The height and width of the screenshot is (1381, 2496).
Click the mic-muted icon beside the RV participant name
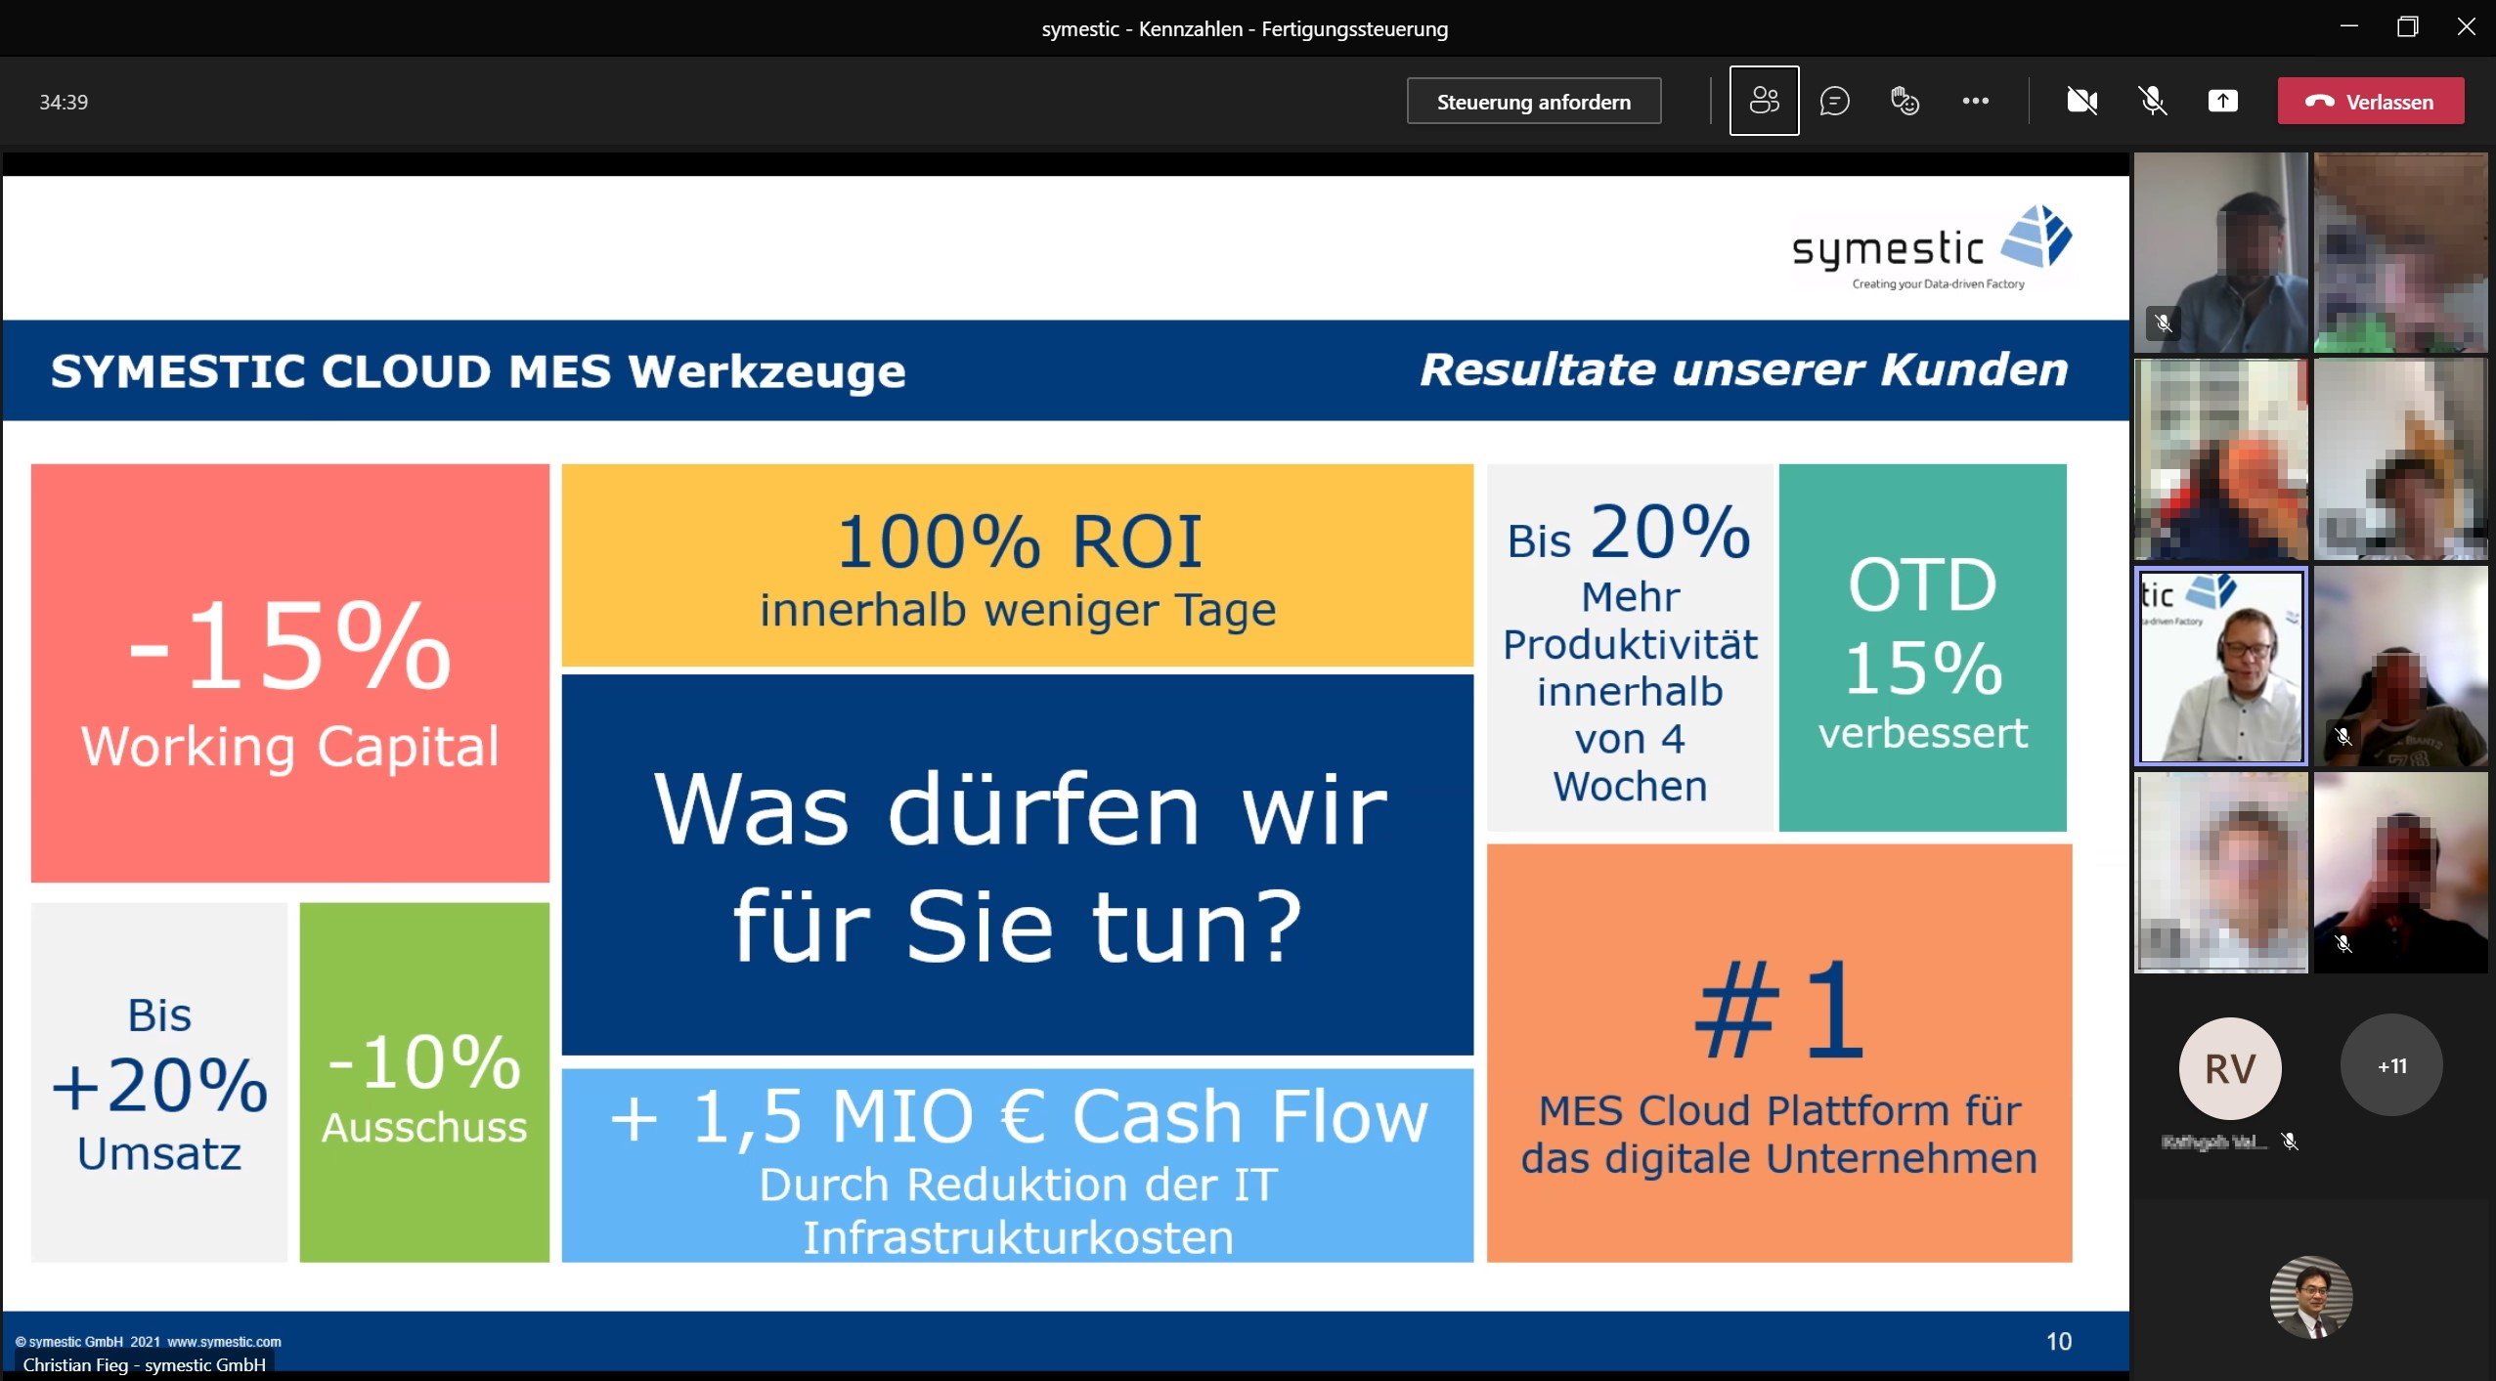pos(2288,1142)
